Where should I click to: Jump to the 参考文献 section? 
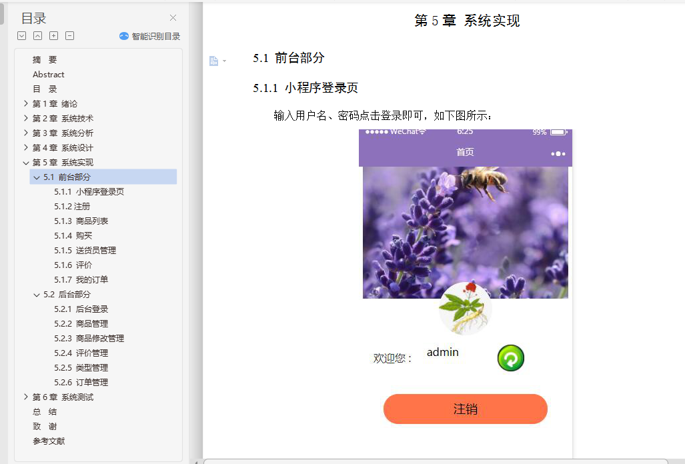pos(48,441)
